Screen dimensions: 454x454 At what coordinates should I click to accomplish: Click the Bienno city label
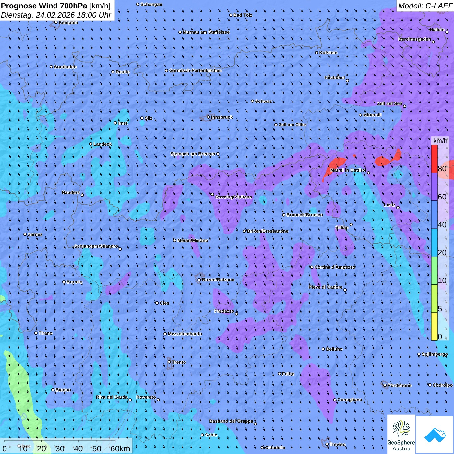63,390
